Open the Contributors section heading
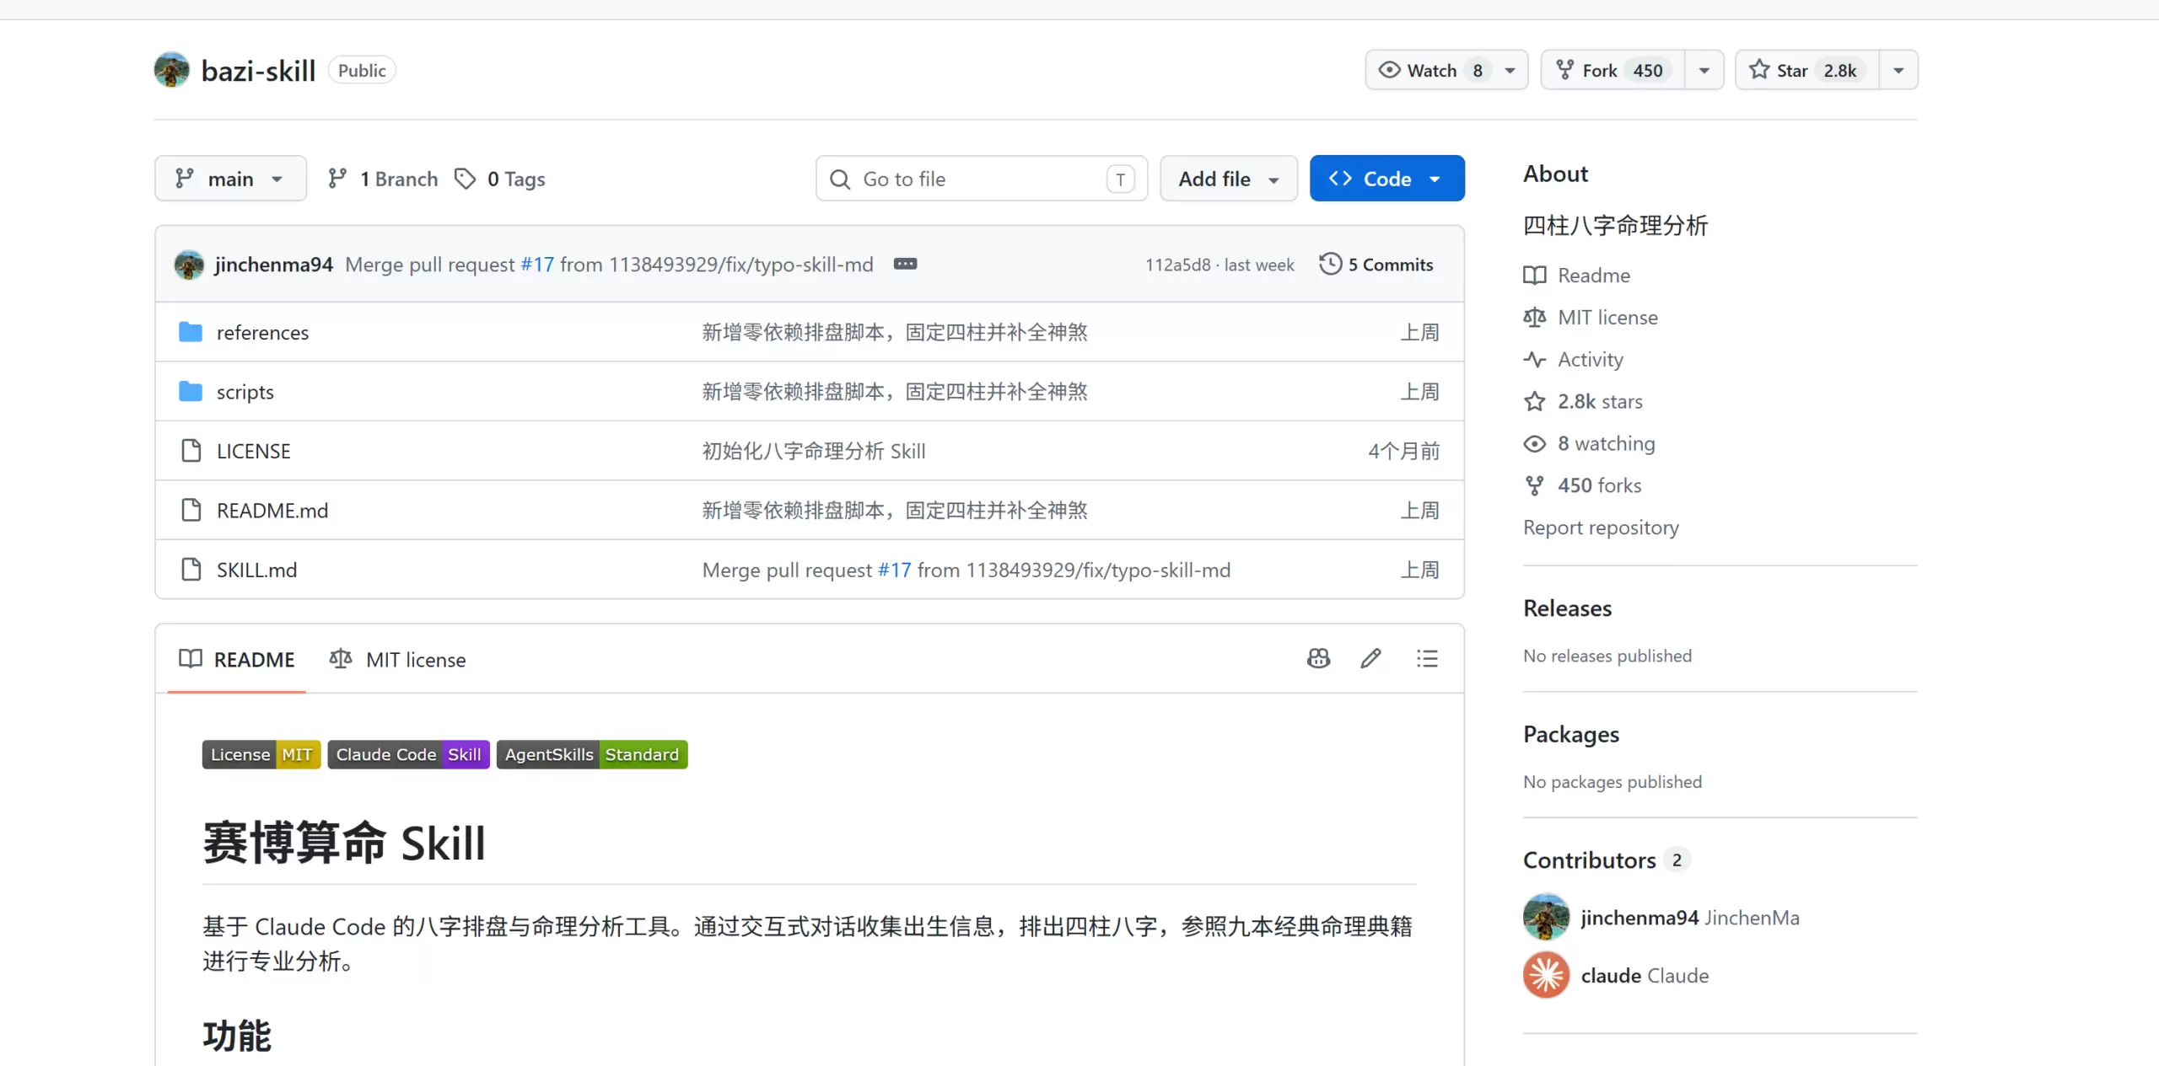This screenshot has height=1066, width=2159. [1590, 860]
